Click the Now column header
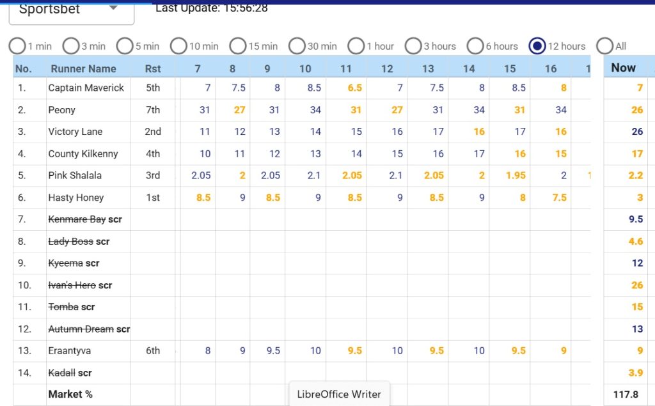This screenshot has width=655, height=406. 623,68
